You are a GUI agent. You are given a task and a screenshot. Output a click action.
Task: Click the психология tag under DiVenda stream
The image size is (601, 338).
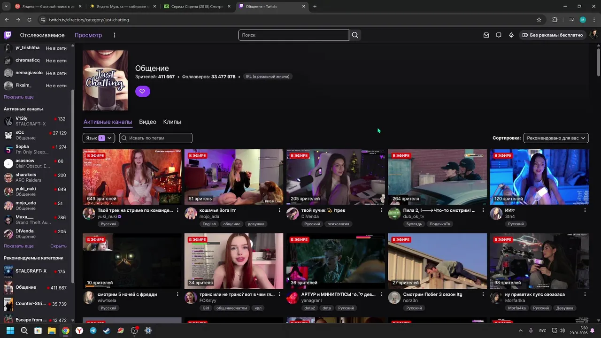338,224
